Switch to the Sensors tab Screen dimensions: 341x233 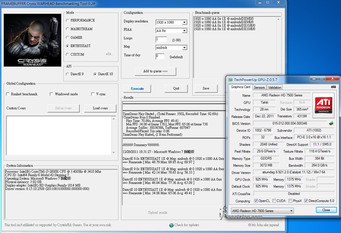tap(259, 88)
